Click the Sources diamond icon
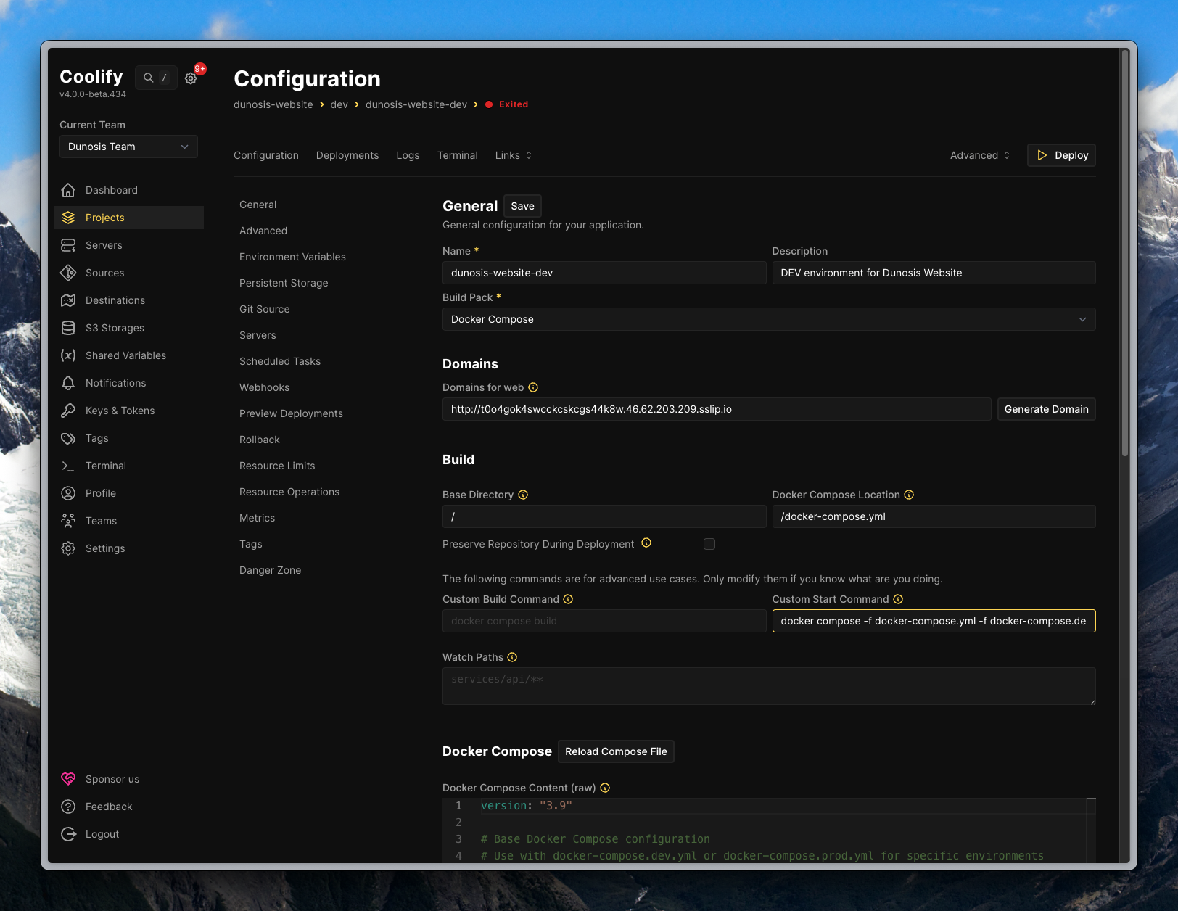 [68, 273]
